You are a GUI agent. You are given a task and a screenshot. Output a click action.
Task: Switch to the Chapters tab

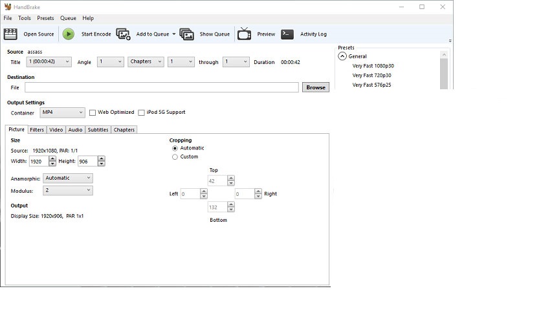tap(124, 129)
